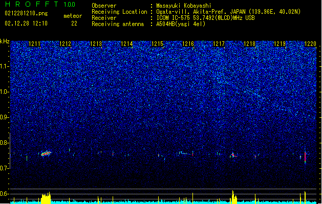Click the slanted echo trace near 1216
Image resolution: width=322 pixels, height=204 pixels.
pyautogui.click(x=186, y=153)
